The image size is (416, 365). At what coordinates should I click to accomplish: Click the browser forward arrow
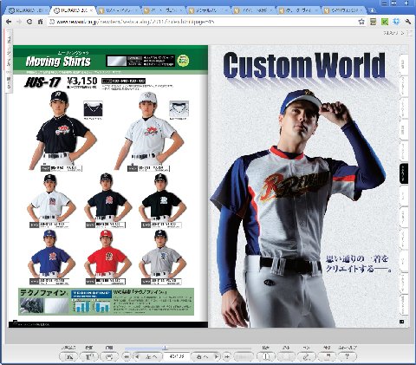tap(19, 22)
